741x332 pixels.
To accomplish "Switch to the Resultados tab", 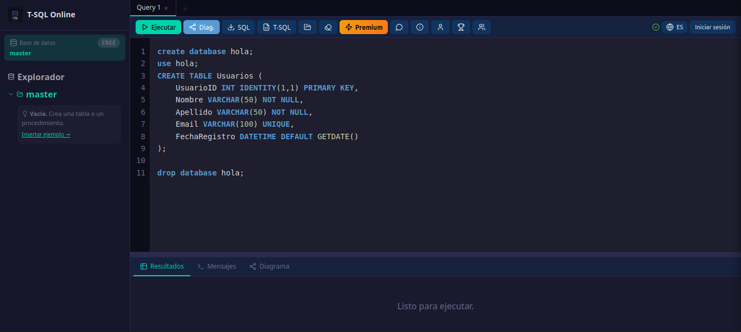I will 162,266.
